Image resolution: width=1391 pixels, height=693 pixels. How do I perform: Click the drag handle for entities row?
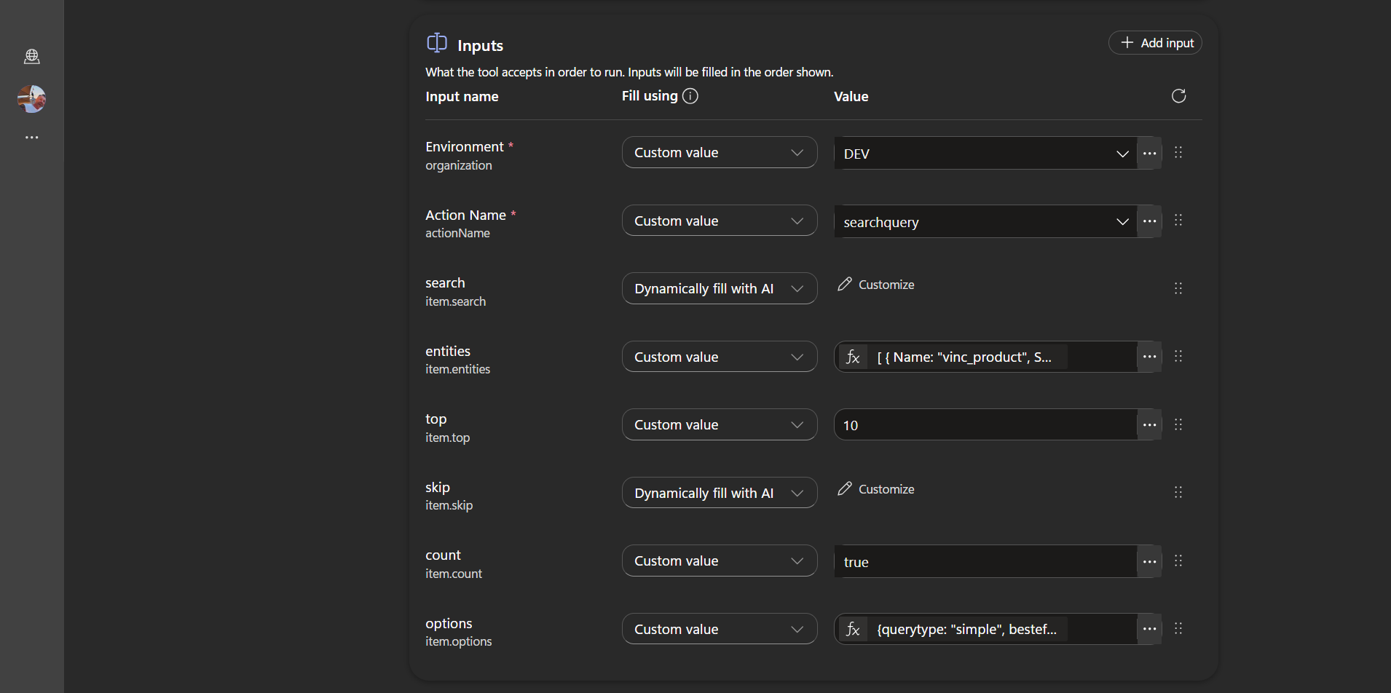click(1178, 356)
